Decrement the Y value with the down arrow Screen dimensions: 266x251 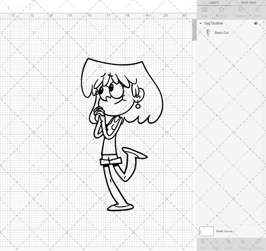[30, 9]
